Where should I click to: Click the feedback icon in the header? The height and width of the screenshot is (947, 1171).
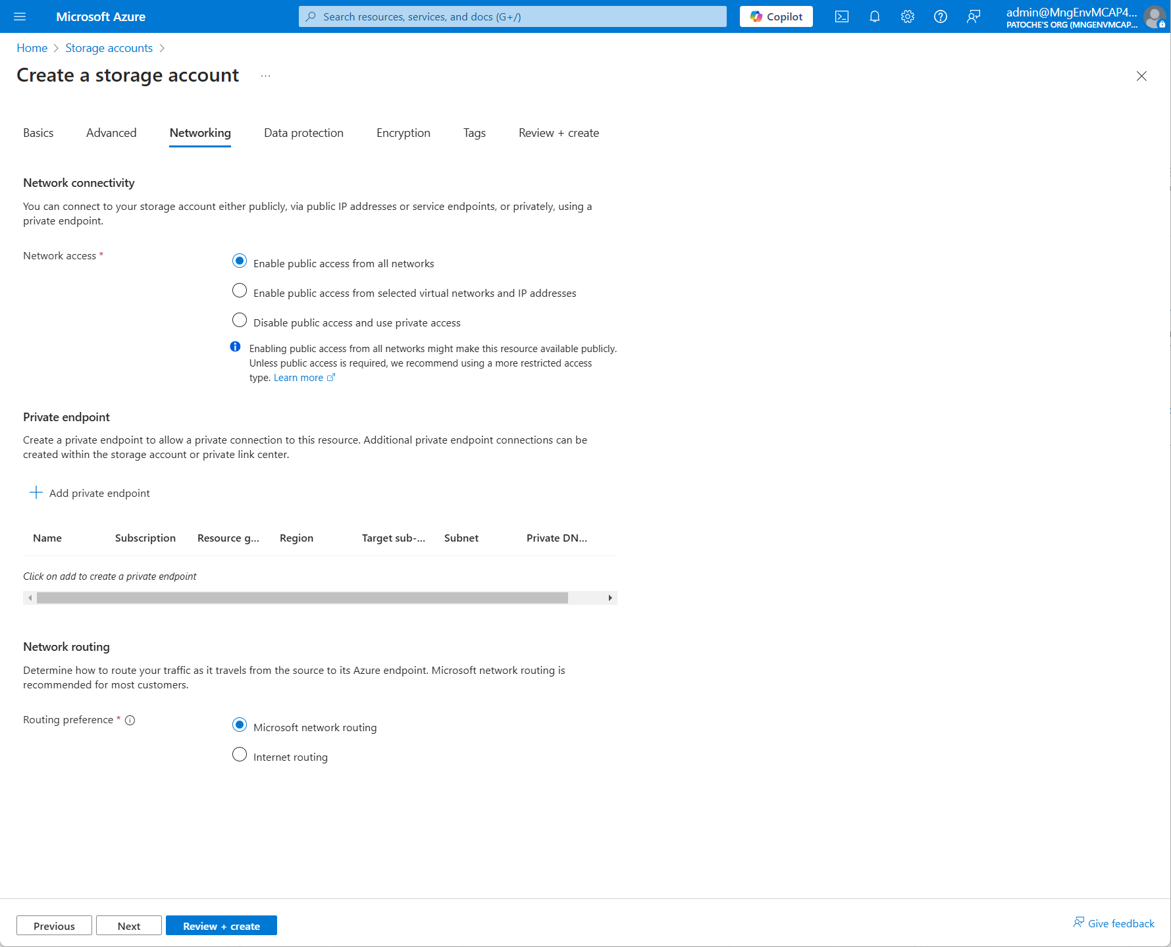973,16
